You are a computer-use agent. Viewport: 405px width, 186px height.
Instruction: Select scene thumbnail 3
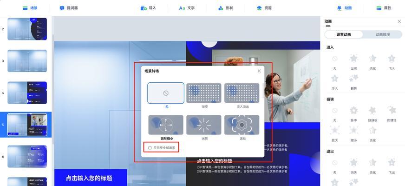click(27, 61)
